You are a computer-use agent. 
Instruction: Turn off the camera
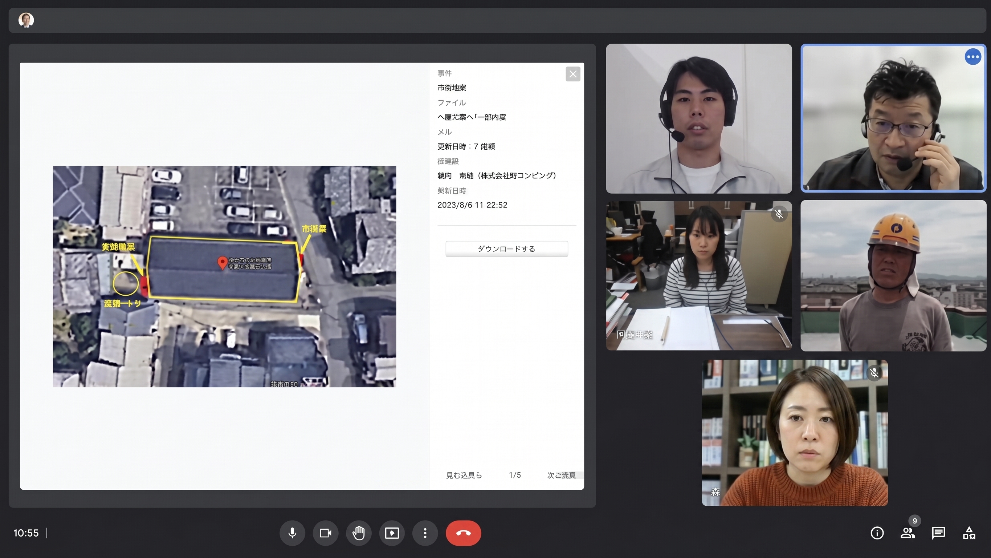326,533
